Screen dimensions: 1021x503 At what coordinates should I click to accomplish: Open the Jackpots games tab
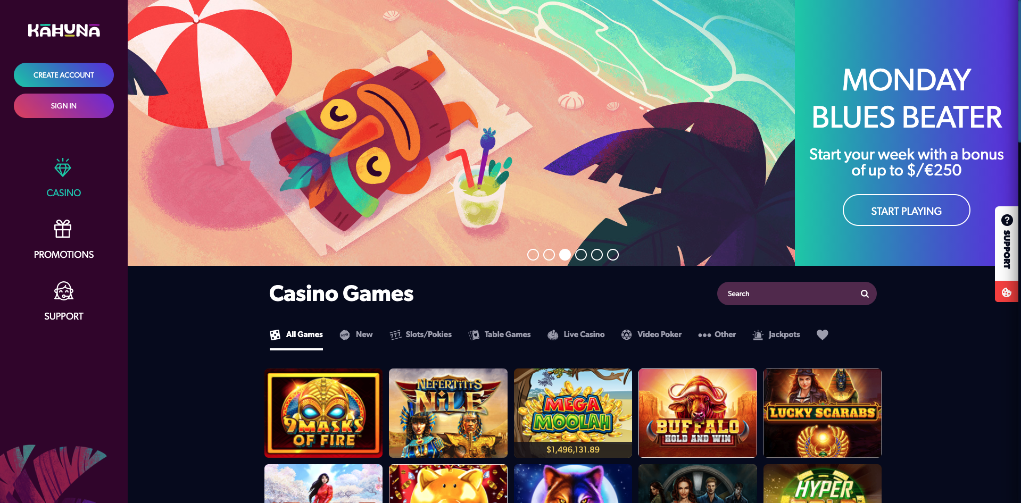[776, 334]
